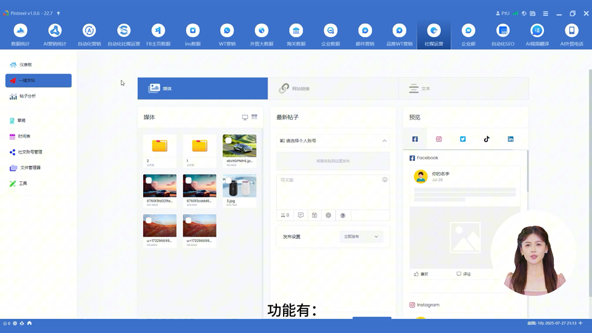Show Instagram preview tab
Viewport: 592px width, 333px height.
point(438,139)
